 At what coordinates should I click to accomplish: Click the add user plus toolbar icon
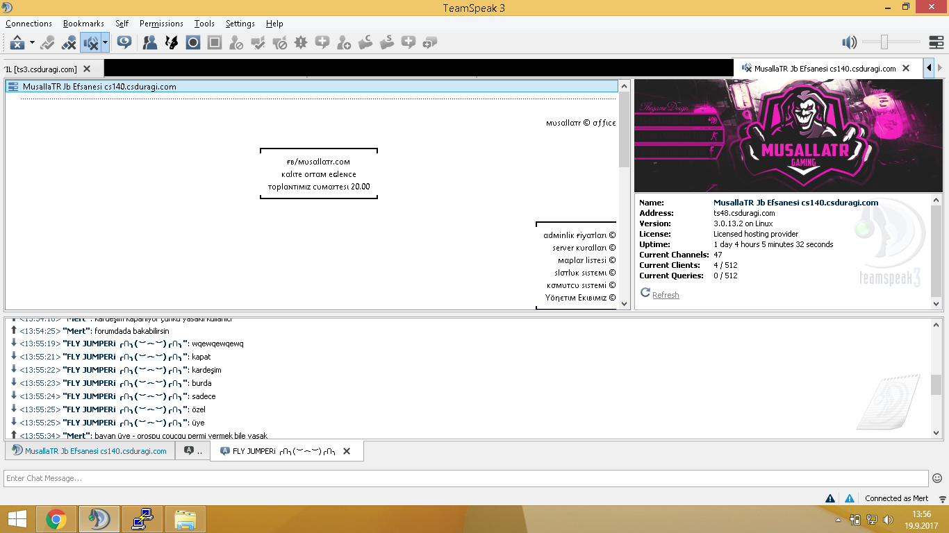point(344,43)
